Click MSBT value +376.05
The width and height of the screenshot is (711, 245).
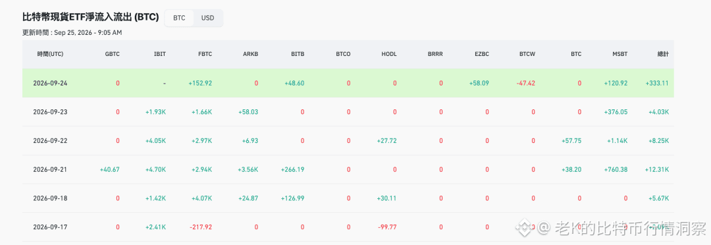[616, 111]
